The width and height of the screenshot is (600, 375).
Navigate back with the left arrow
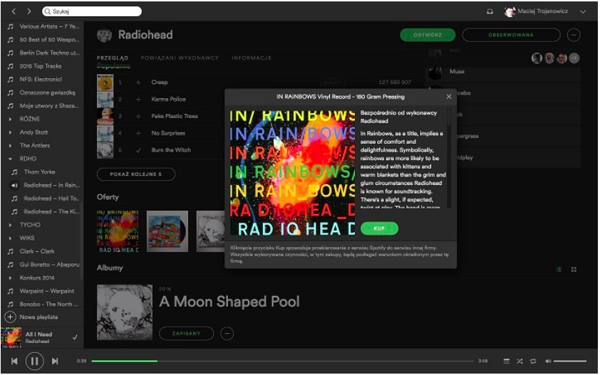(14, 11)
